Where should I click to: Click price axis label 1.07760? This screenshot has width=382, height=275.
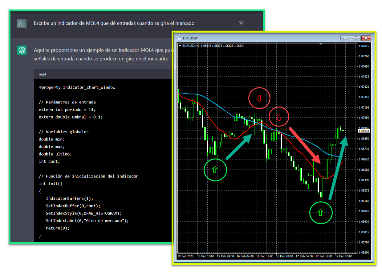point(364,56)
